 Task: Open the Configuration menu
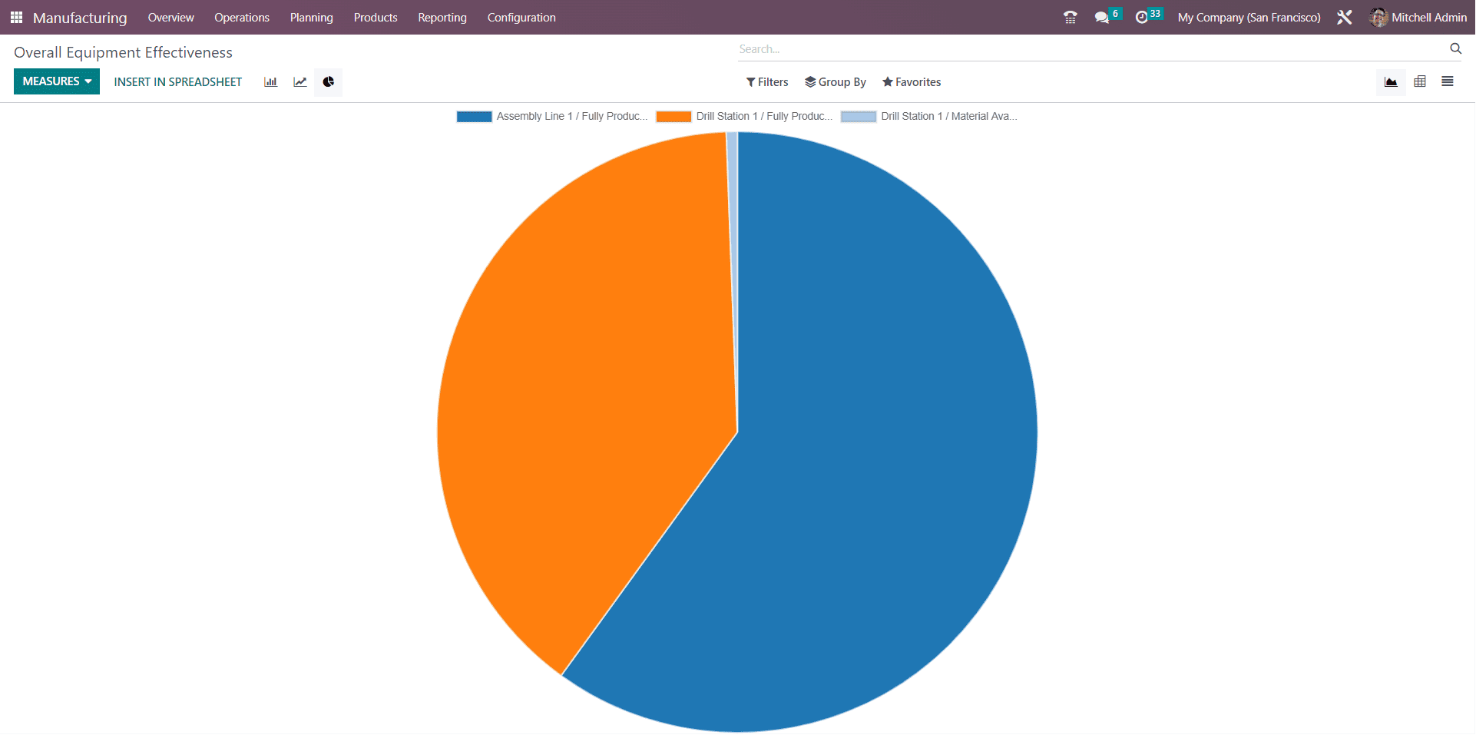521,17
